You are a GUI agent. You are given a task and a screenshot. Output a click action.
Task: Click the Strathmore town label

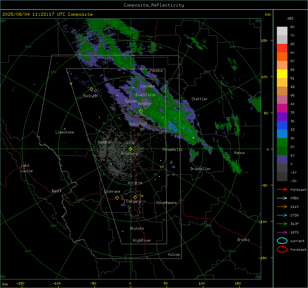click(x=166, y=203)
